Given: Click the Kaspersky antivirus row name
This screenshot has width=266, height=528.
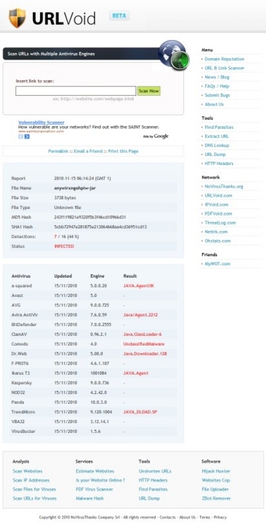Looking at the screenshot, I should coord(20,383).
